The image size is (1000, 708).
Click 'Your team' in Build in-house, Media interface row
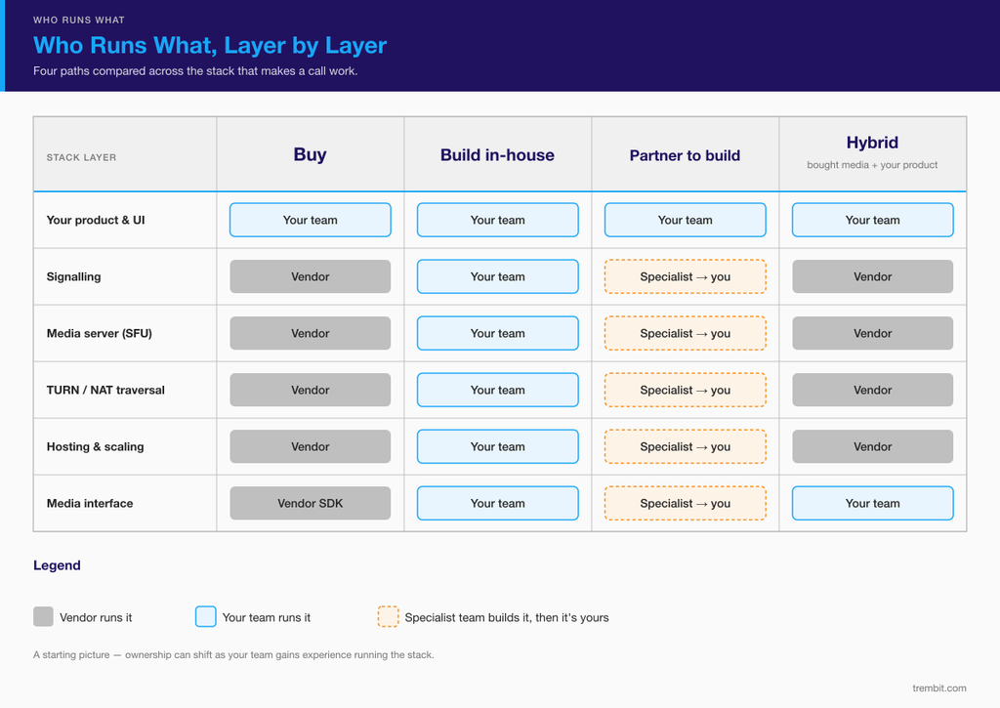tap(497, 503)
